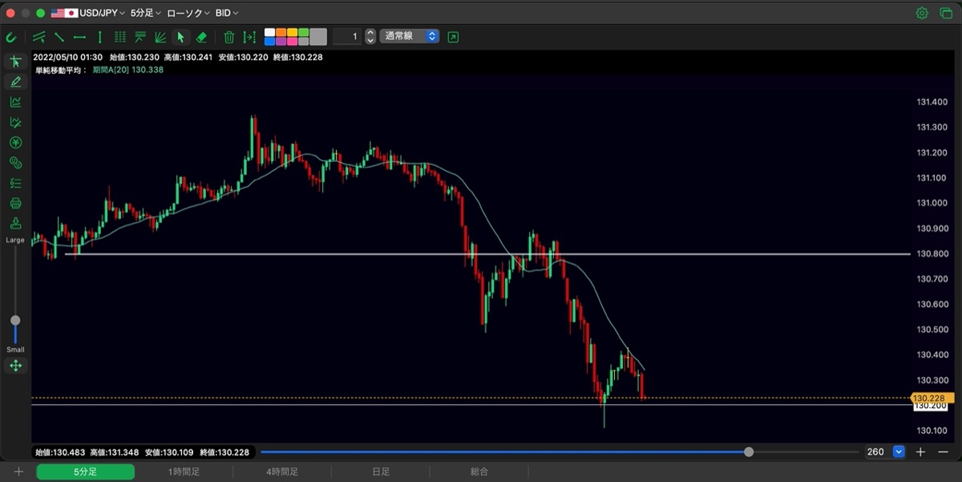Toggle the pencil drawing sidebar icon
The width and height of the screenshot is (962, 482).
[x=15, y=82]
